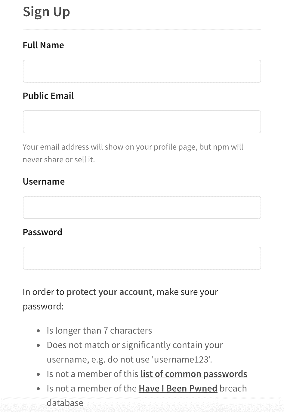Open the list of common passwords link

[194, 374]
